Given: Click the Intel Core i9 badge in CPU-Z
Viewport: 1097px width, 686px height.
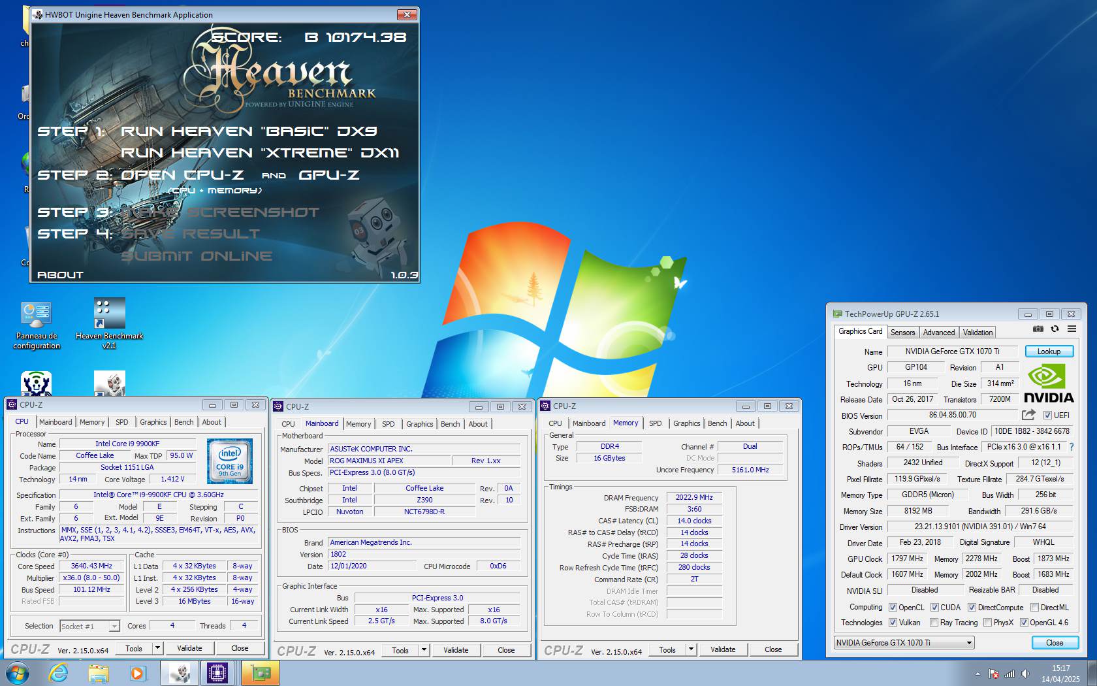Looking at the screenshot, I should pos(230,461).
